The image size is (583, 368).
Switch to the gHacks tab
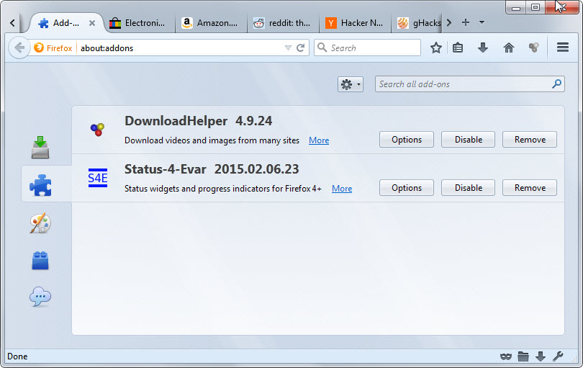419,23
